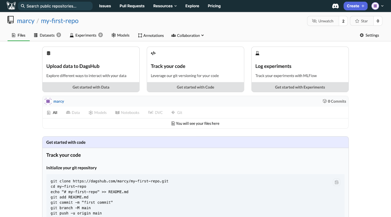Go to the Explore page
This screenshot has height=217, width=391.
click(x=192, y=6)
